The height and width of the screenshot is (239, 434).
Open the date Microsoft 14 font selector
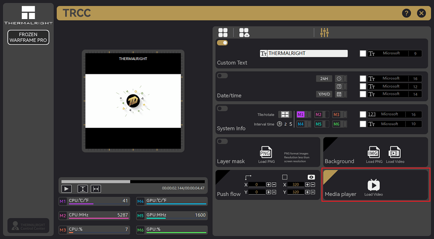click(x=395, y=94)
